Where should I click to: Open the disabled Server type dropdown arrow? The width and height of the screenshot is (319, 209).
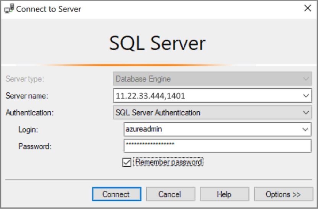306,79
